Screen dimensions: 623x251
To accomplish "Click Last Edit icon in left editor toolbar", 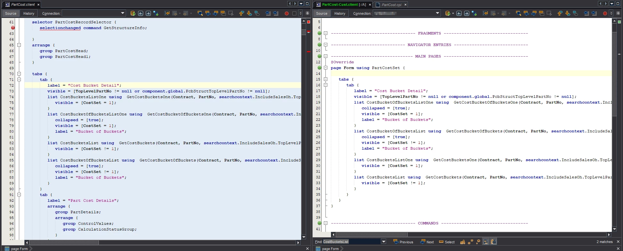I will [x=167, y=13].
